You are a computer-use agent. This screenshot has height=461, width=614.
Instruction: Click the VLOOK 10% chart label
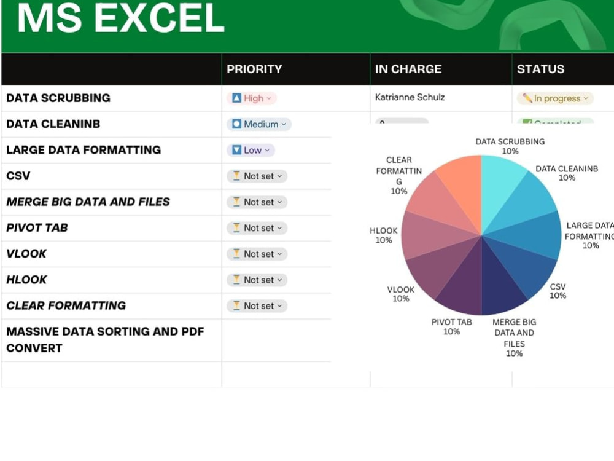click(x=400, y=294)
